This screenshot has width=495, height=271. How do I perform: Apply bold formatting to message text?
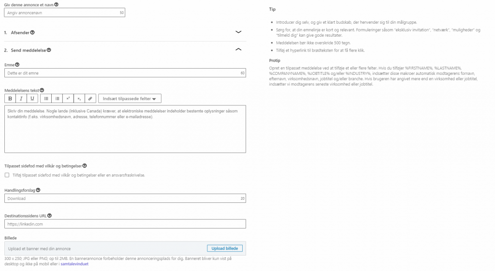[10, 99]
